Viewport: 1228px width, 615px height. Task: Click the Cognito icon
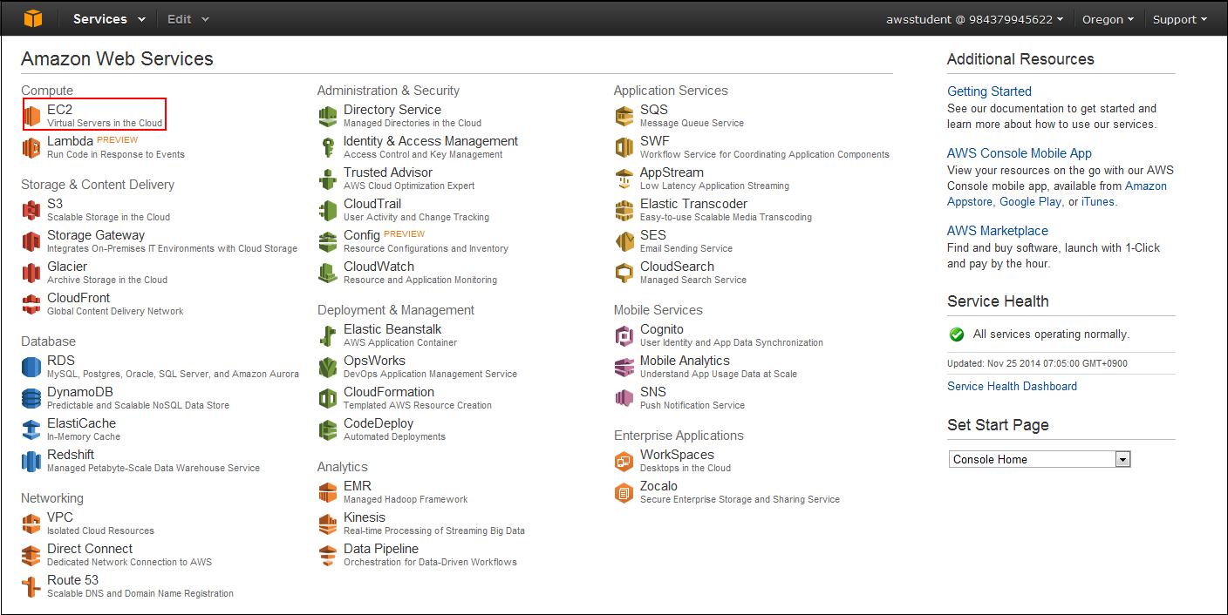[624, 335]
